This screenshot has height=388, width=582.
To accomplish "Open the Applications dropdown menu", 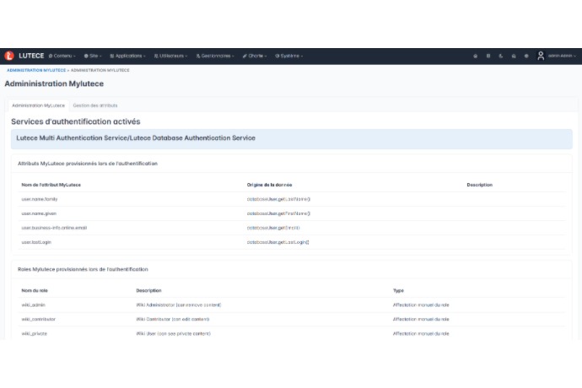I will (x=127, y=56).
